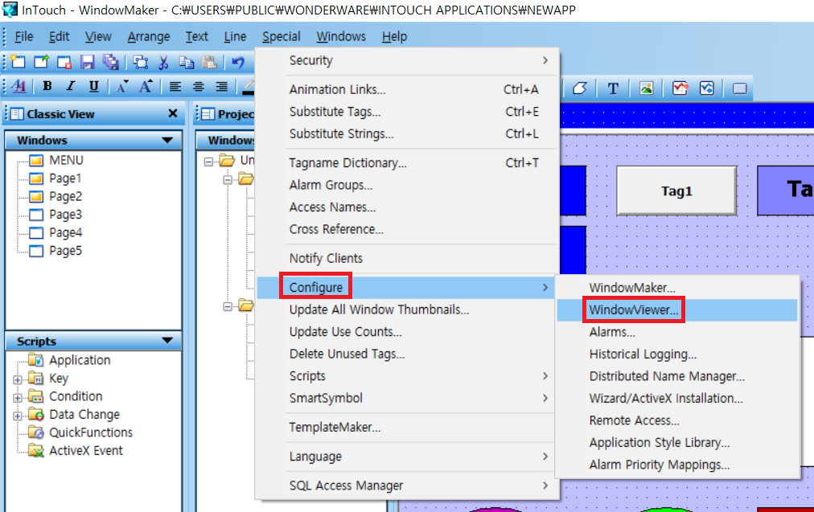Align text right
The height and width of the screenshot is (512, 814).
[x=222, y=87]
